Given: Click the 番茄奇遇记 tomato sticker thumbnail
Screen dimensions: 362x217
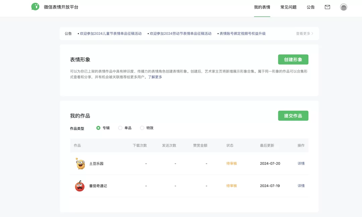Looking at the screenshot, I should point(80,186).
